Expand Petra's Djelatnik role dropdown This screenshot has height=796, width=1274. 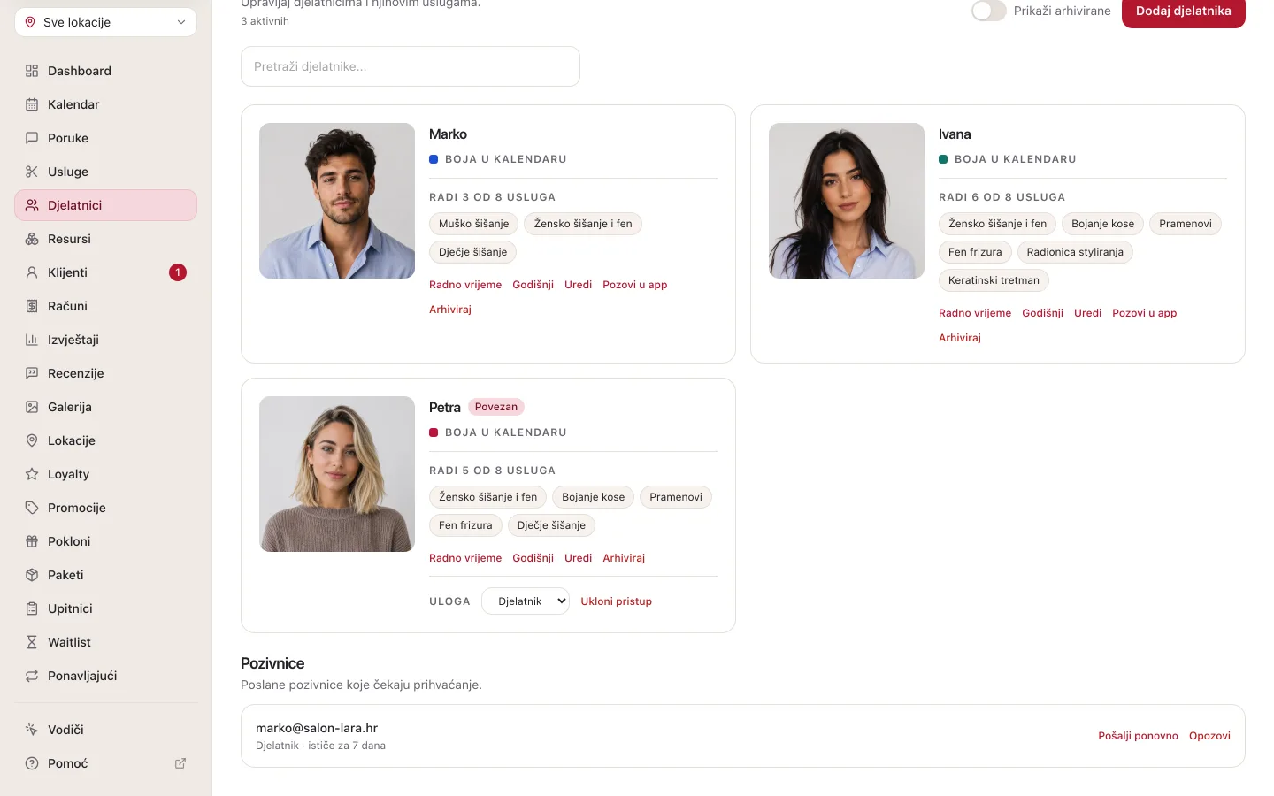526,601
